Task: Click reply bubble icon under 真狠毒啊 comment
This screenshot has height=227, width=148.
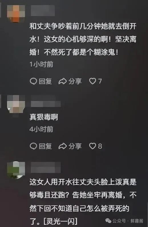Action: 33,146
